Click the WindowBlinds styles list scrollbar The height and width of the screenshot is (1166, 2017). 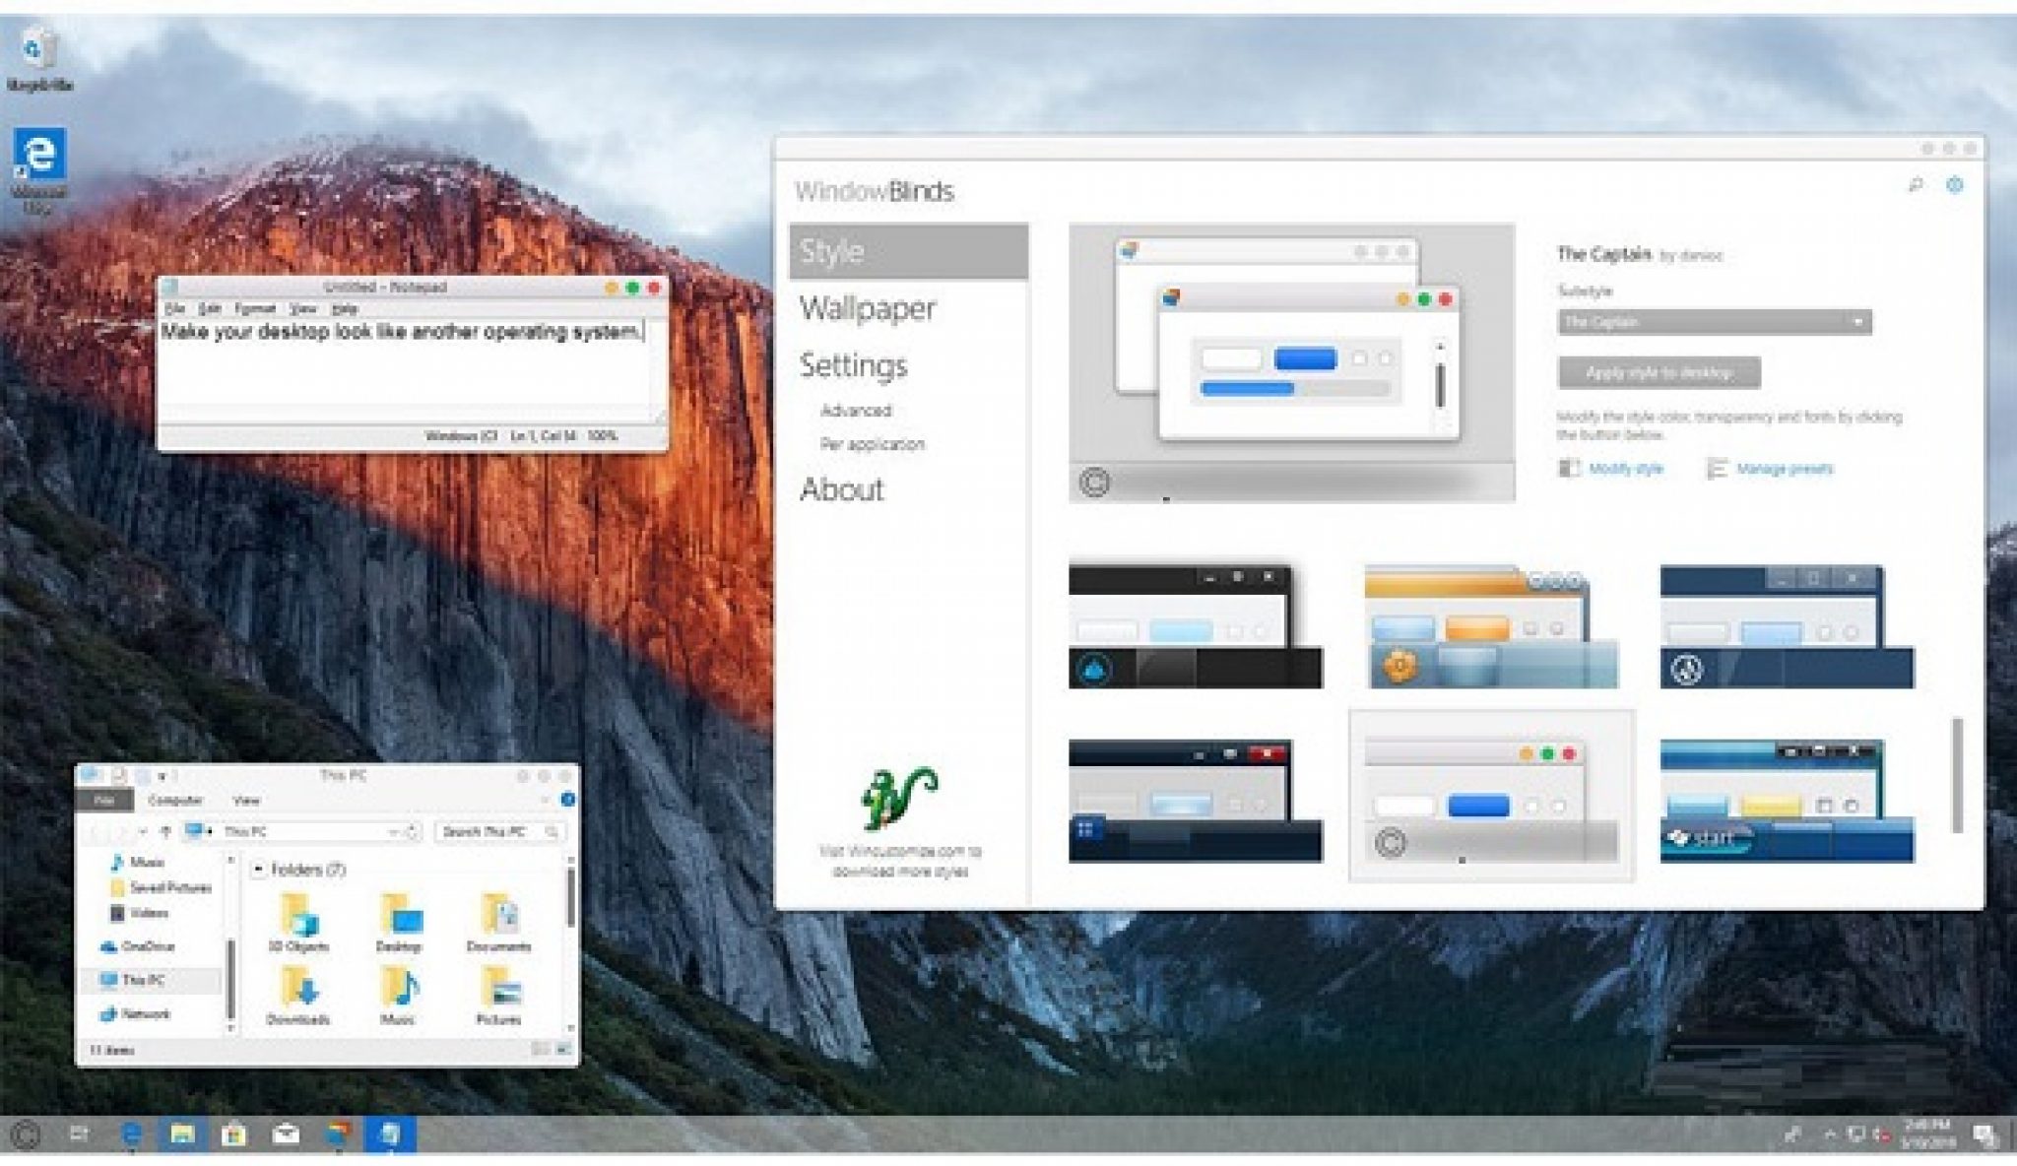click(1957, 774)
